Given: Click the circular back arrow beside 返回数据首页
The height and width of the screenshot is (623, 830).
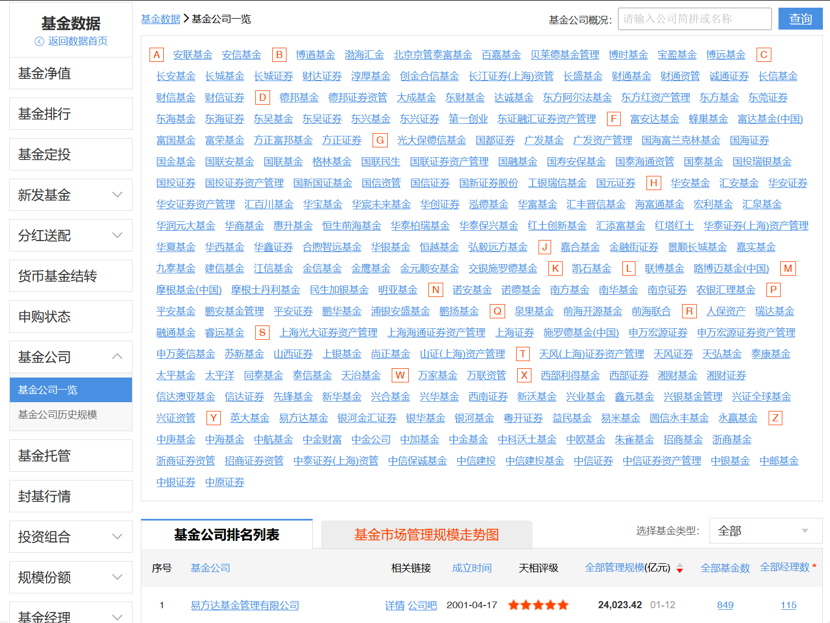Looking at the screenshot, I should (38, 41).
